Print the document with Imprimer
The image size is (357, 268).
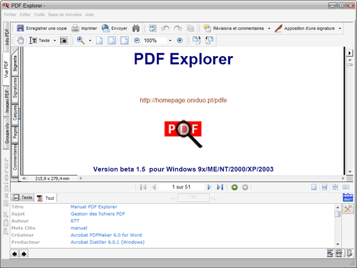(x=84, y=28)
